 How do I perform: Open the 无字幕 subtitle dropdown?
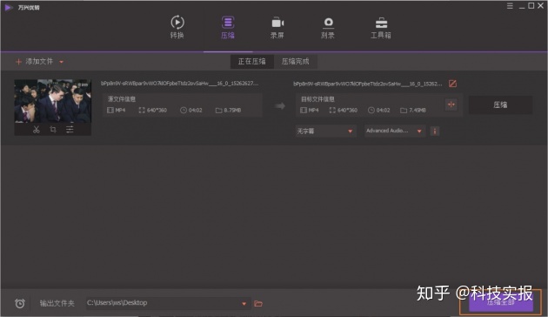click(x=325, y=131)
